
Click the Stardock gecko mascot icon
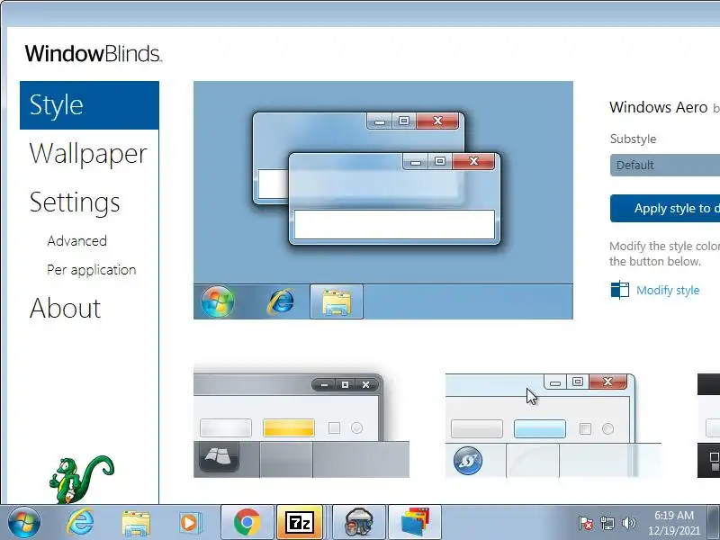click(81, 479)
